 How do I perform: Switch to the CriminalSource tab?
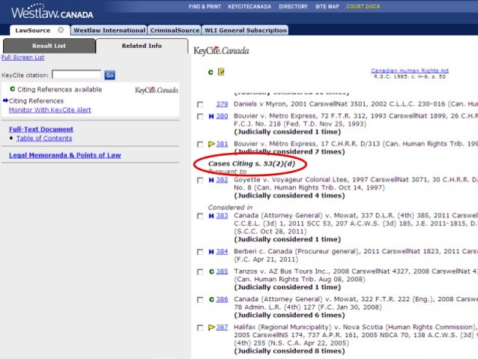click(x=175, y=30)
